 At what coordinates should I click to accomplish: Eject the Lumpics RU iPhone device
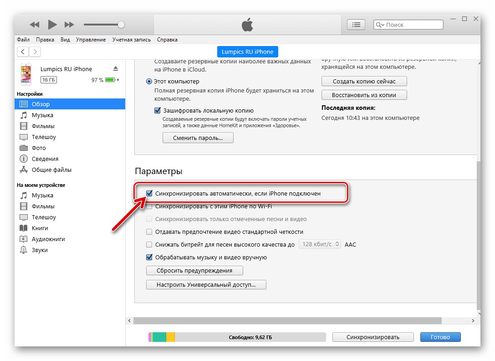coord(117,69)
